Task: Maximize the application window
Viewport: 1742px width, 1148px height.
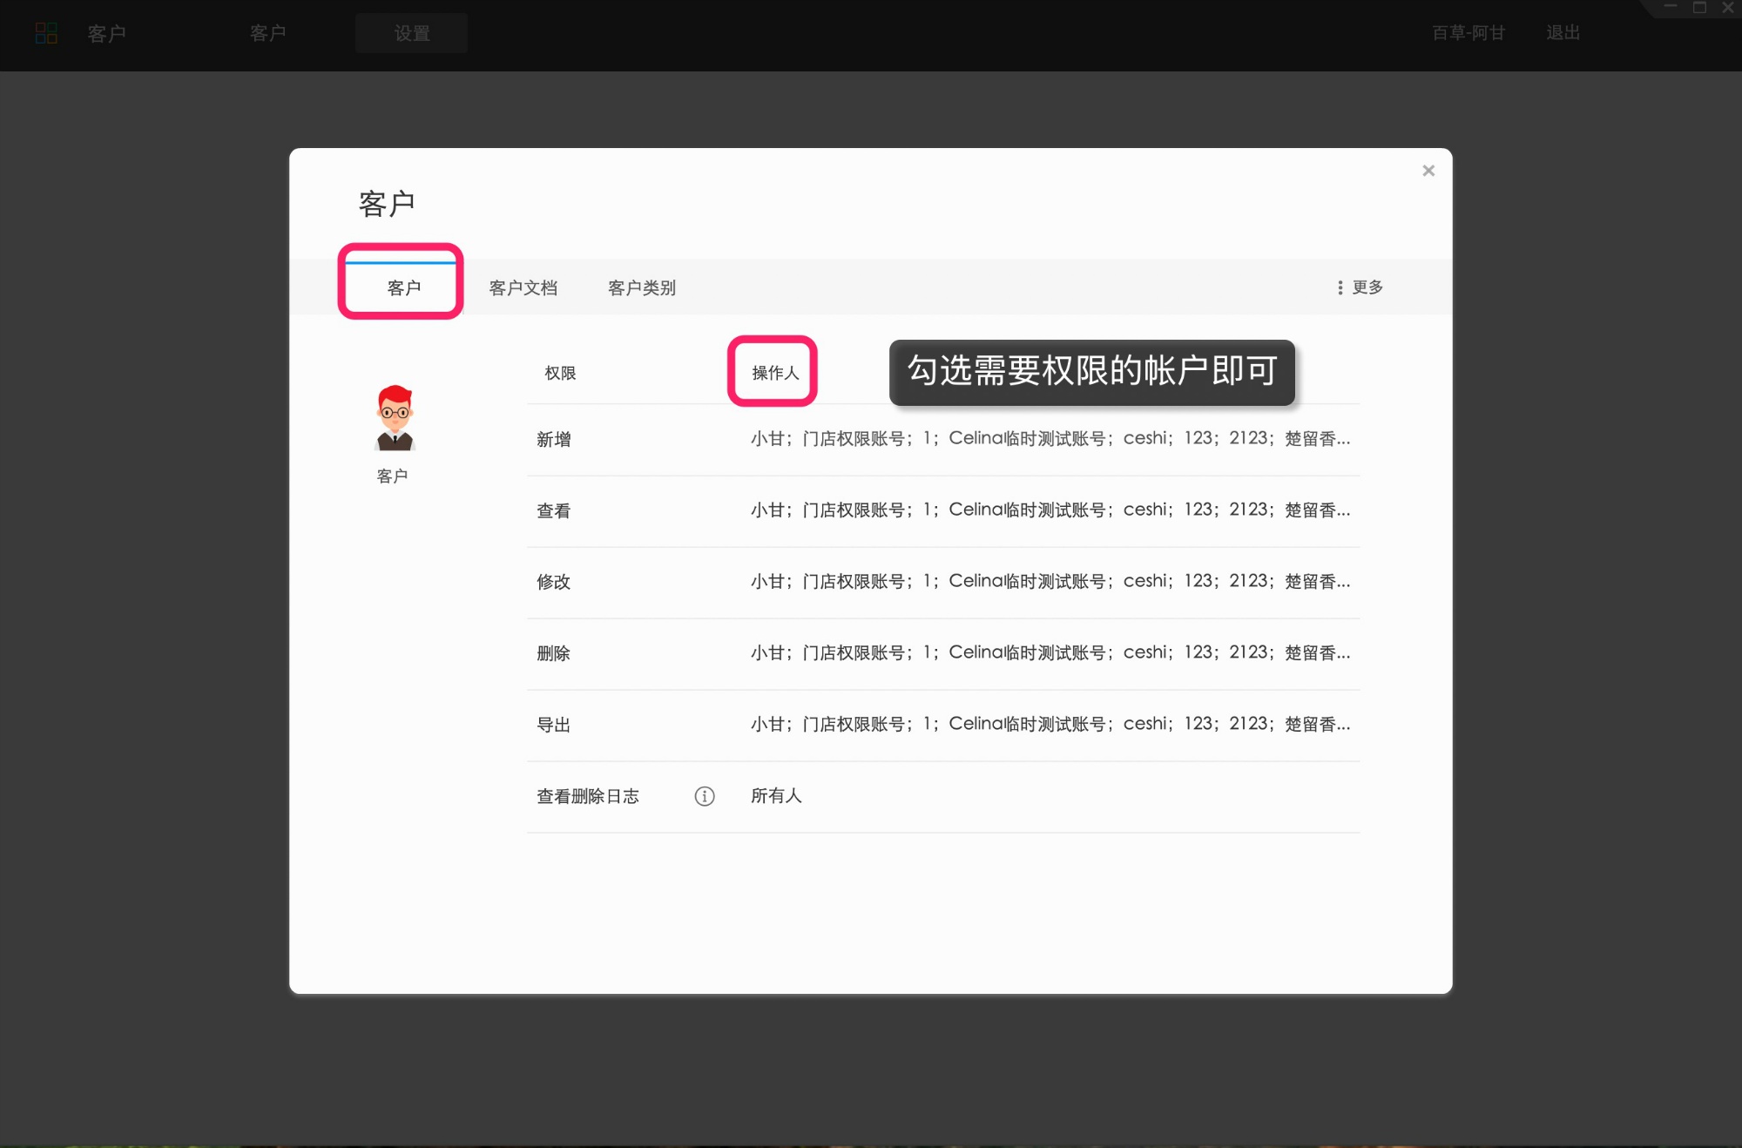Action: pyautogui.click(x=1699, y=7)
